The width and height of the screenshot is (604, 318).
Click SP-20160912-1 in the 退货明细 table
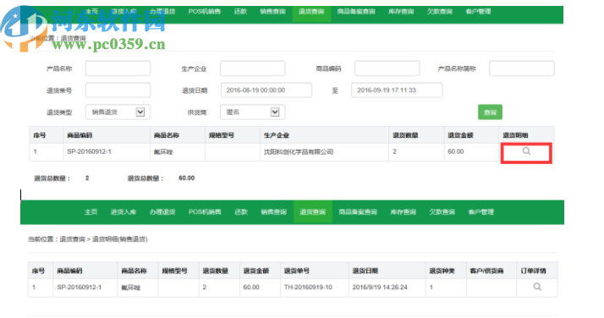pos(79,288)
